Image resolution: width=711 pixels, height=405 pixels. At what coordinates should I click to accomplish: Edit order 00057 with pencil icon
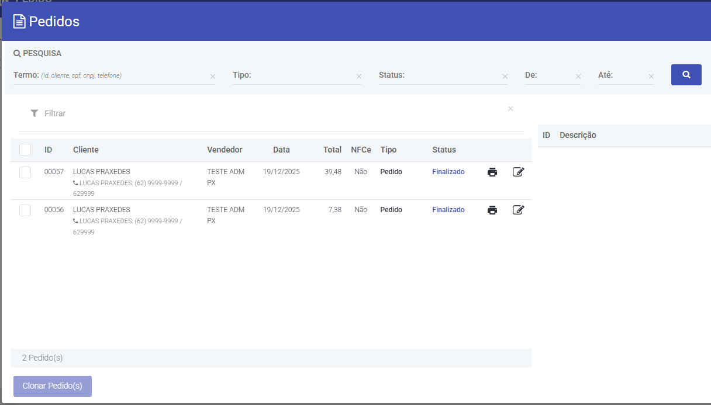pos(518,172)
